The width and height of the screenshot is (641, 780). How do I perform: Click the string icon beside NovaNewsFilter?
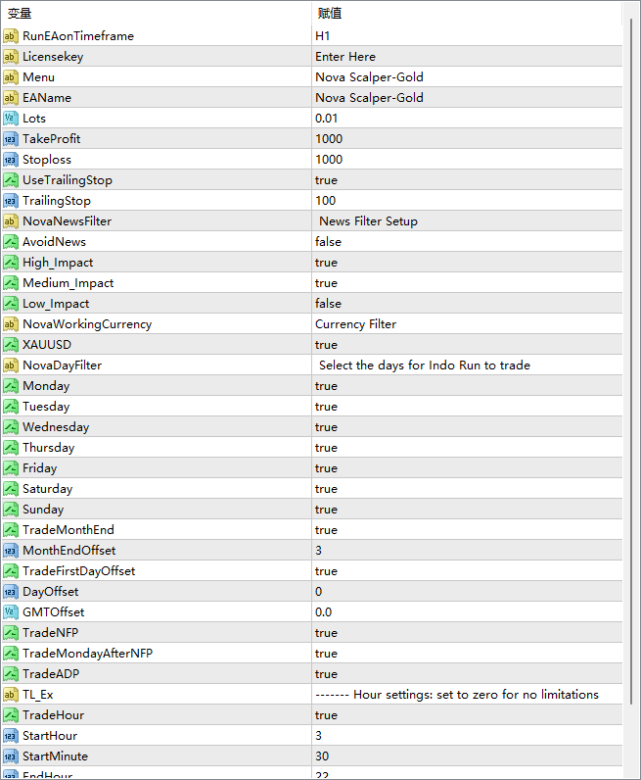click(x=11, y=221)
